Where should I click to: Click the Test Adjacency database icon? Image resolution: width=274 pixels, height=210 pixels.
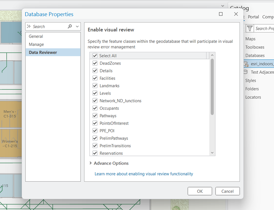pyautogui.click(x=245, y=72)
